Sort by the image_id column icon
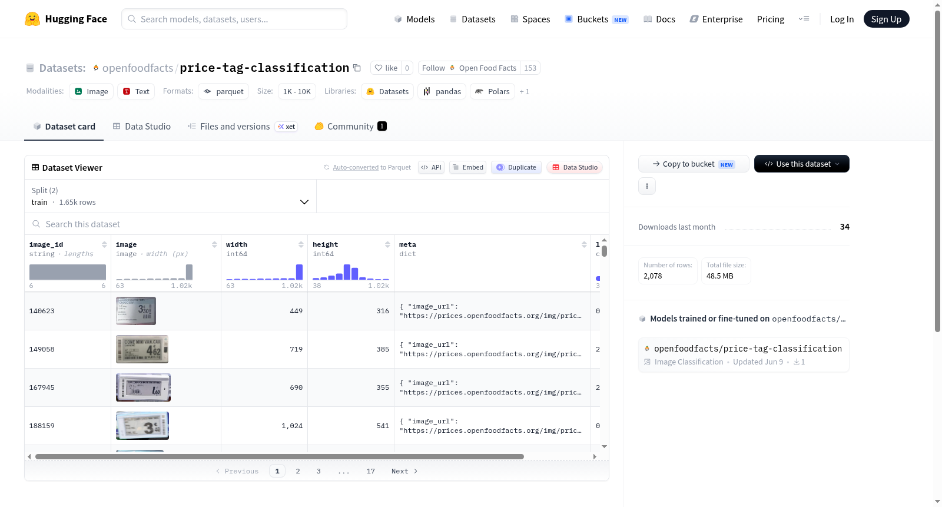 coord(104,244)
